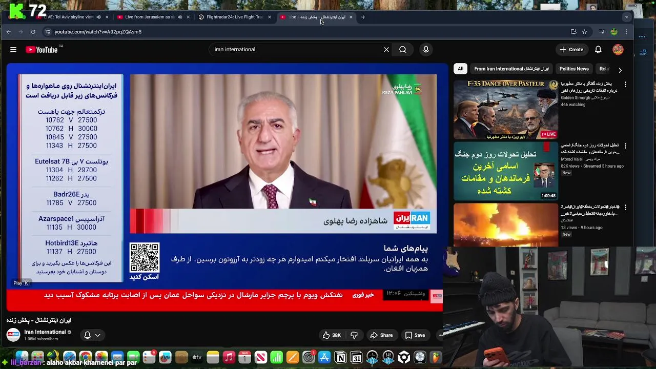Switch to the Flightradar24 tab

(235, 17)
